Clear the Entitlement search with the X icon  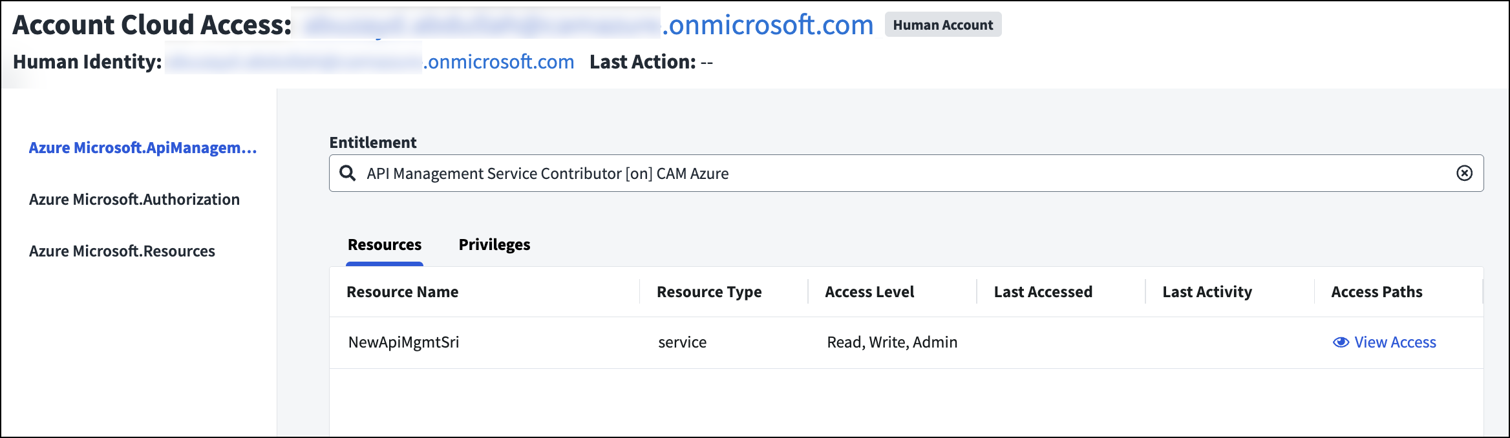(x=1464, y=173)
